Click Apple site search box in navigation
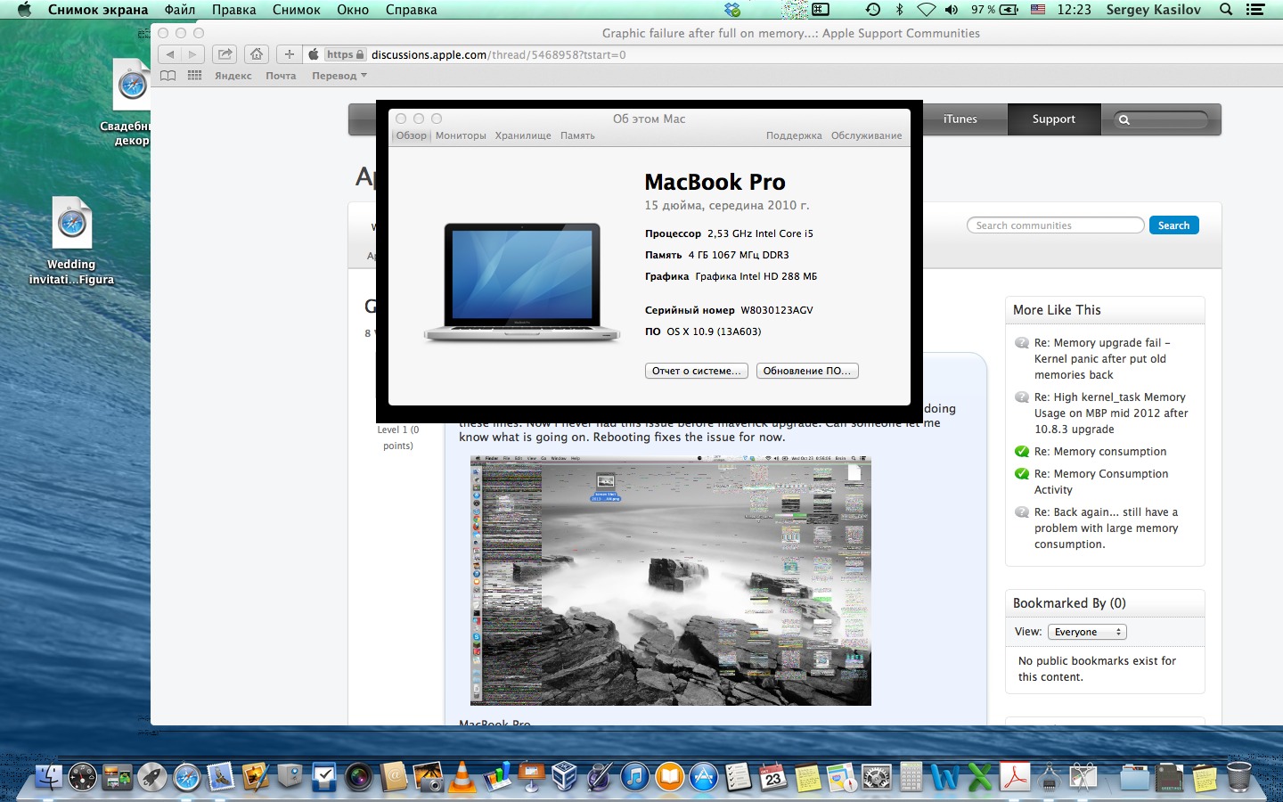1283x802 pixels. 1162,119
